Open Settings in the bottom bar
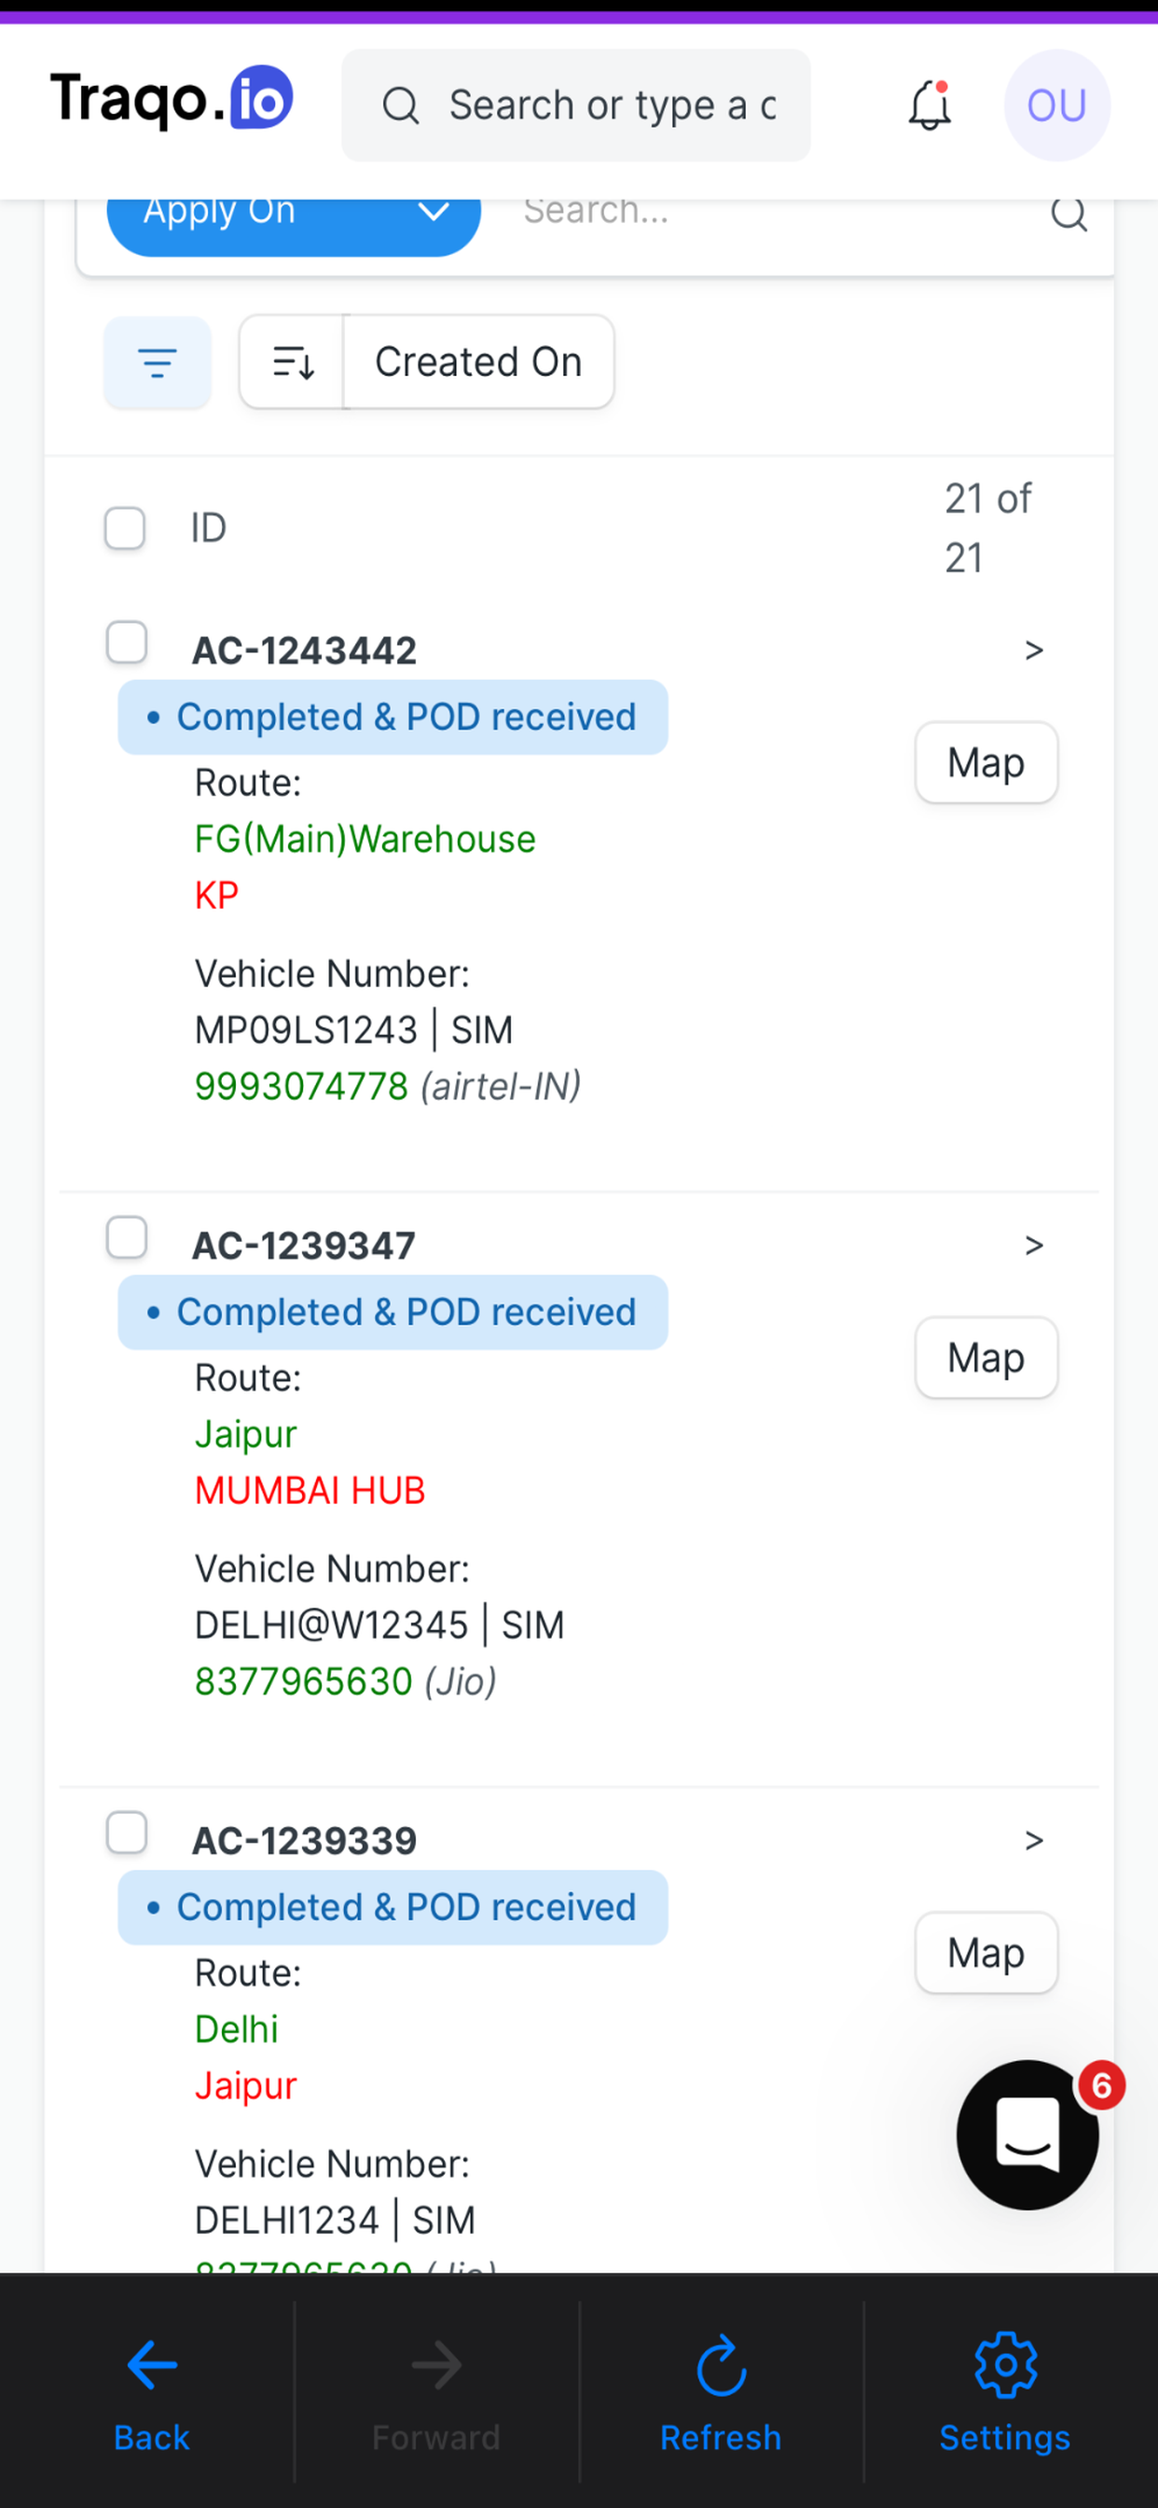This screenshot has width=1158, height=2508. pos(1005,2391)
